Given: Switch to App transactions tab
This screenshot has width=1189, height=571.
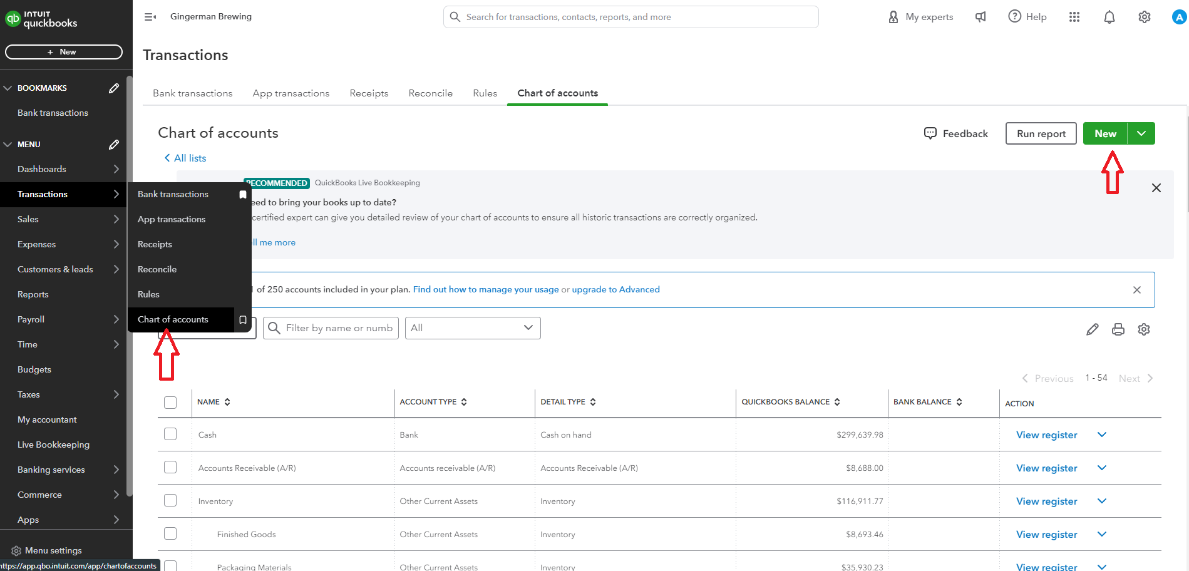Looking at the screenshot, I should [291, 93].
